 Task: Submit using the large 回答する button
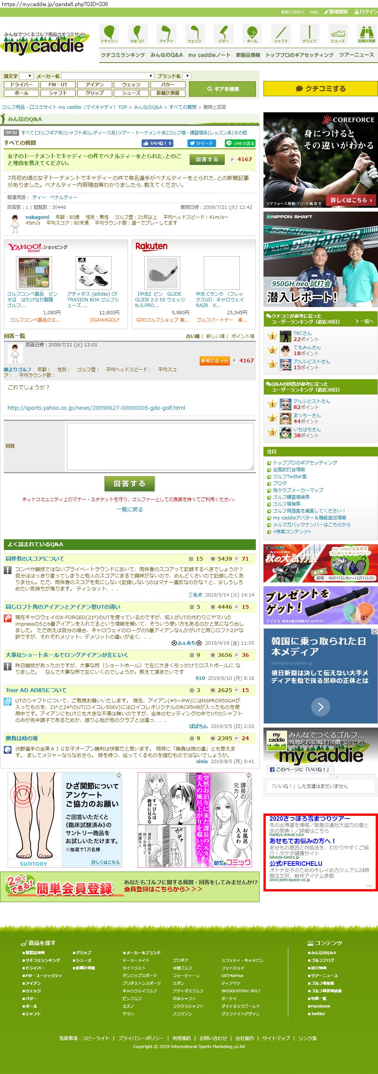(129, 483)
